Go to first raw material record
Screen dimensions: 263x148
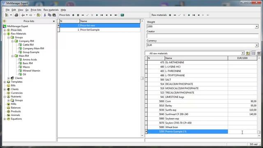(x=194, y=15)
